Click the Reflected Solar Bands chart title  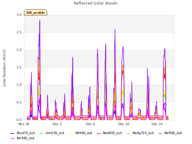(x=96, y=3)
